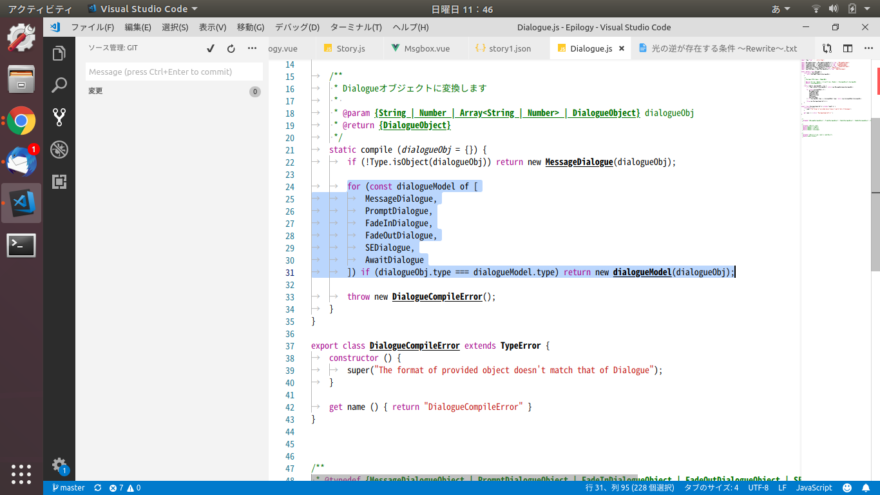Open the Extensions view in activity bar
This screenshot has height=495, width=880.
pyautogui.click(x=59, y=182)
